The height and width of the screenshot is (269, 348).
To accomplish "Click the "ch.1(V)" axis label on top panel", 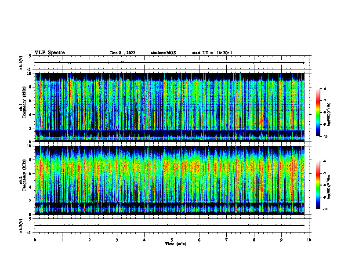I will [x=21, y=62].
